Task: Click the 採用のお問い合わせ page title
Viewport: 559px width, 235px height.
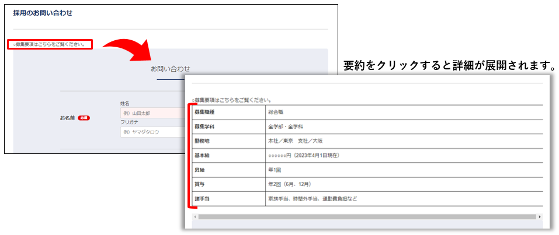Action: (x=43, y=13)
